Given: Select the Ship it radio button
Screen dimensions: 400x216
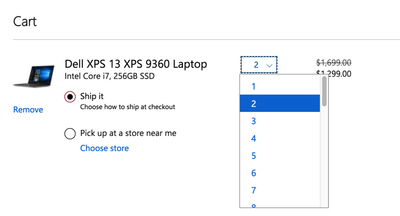Looking at the screenshot, I should pos(70,97).
